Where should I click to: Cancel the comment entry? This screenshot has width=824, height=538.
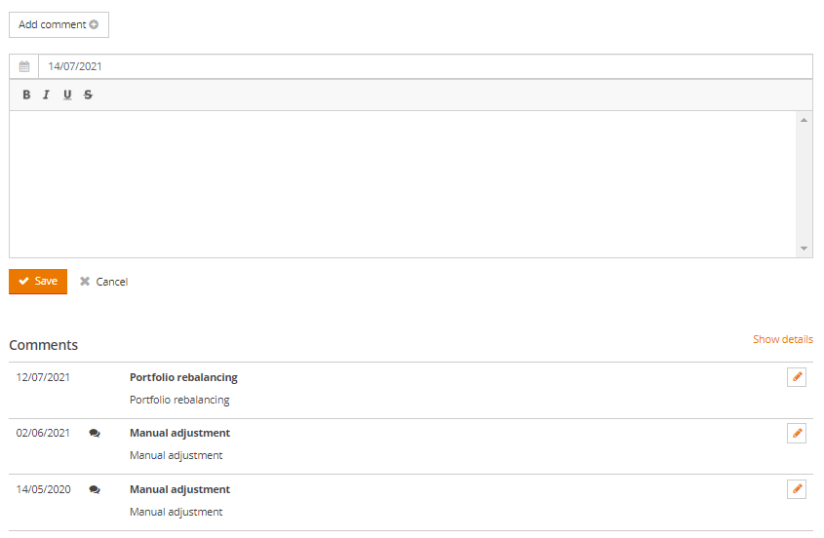(103, 282)
